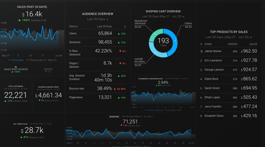Toggle the Gross sales legend series
The image size is (265, 147).
click(16, 60)
